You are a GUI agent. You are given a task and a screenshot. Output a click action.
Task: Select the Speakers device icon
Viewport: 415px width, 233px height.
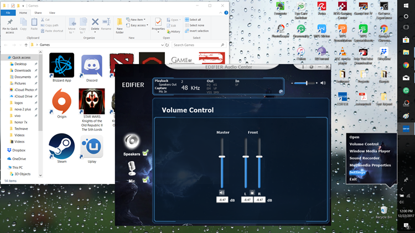132,141
